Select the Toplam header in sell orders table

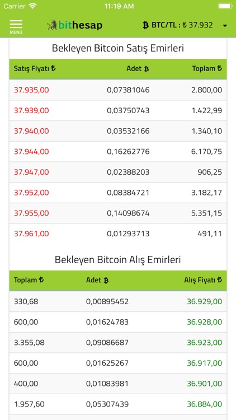pyautogui.click(x=207, y=68)
